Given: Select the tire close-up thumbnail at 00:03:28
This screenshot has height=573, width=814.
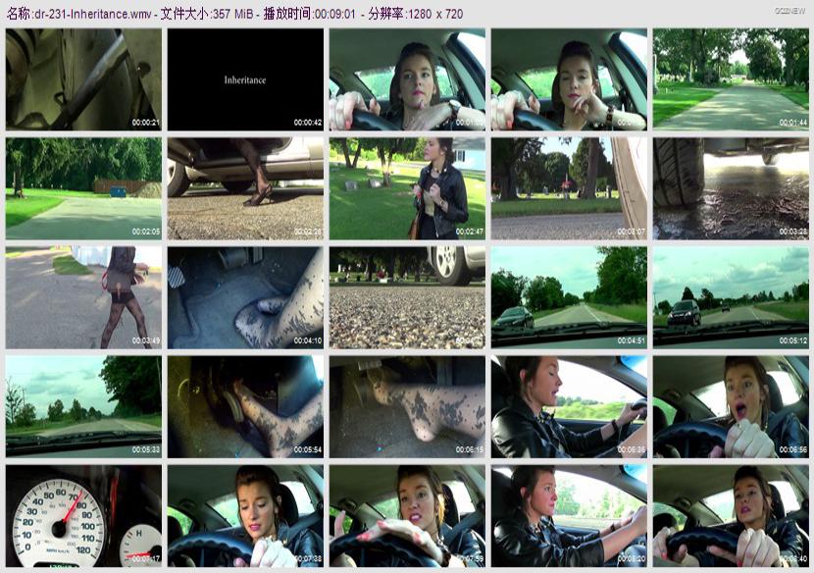Looking at the screenshot, I should (731, 188).
